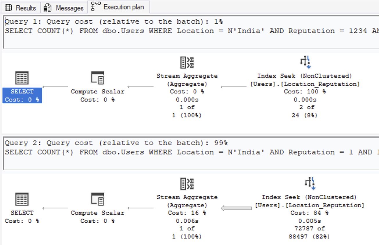The height and width of the screenshot is (245, 379).
Task: Select the Execution plan tab
Action: 118,7
